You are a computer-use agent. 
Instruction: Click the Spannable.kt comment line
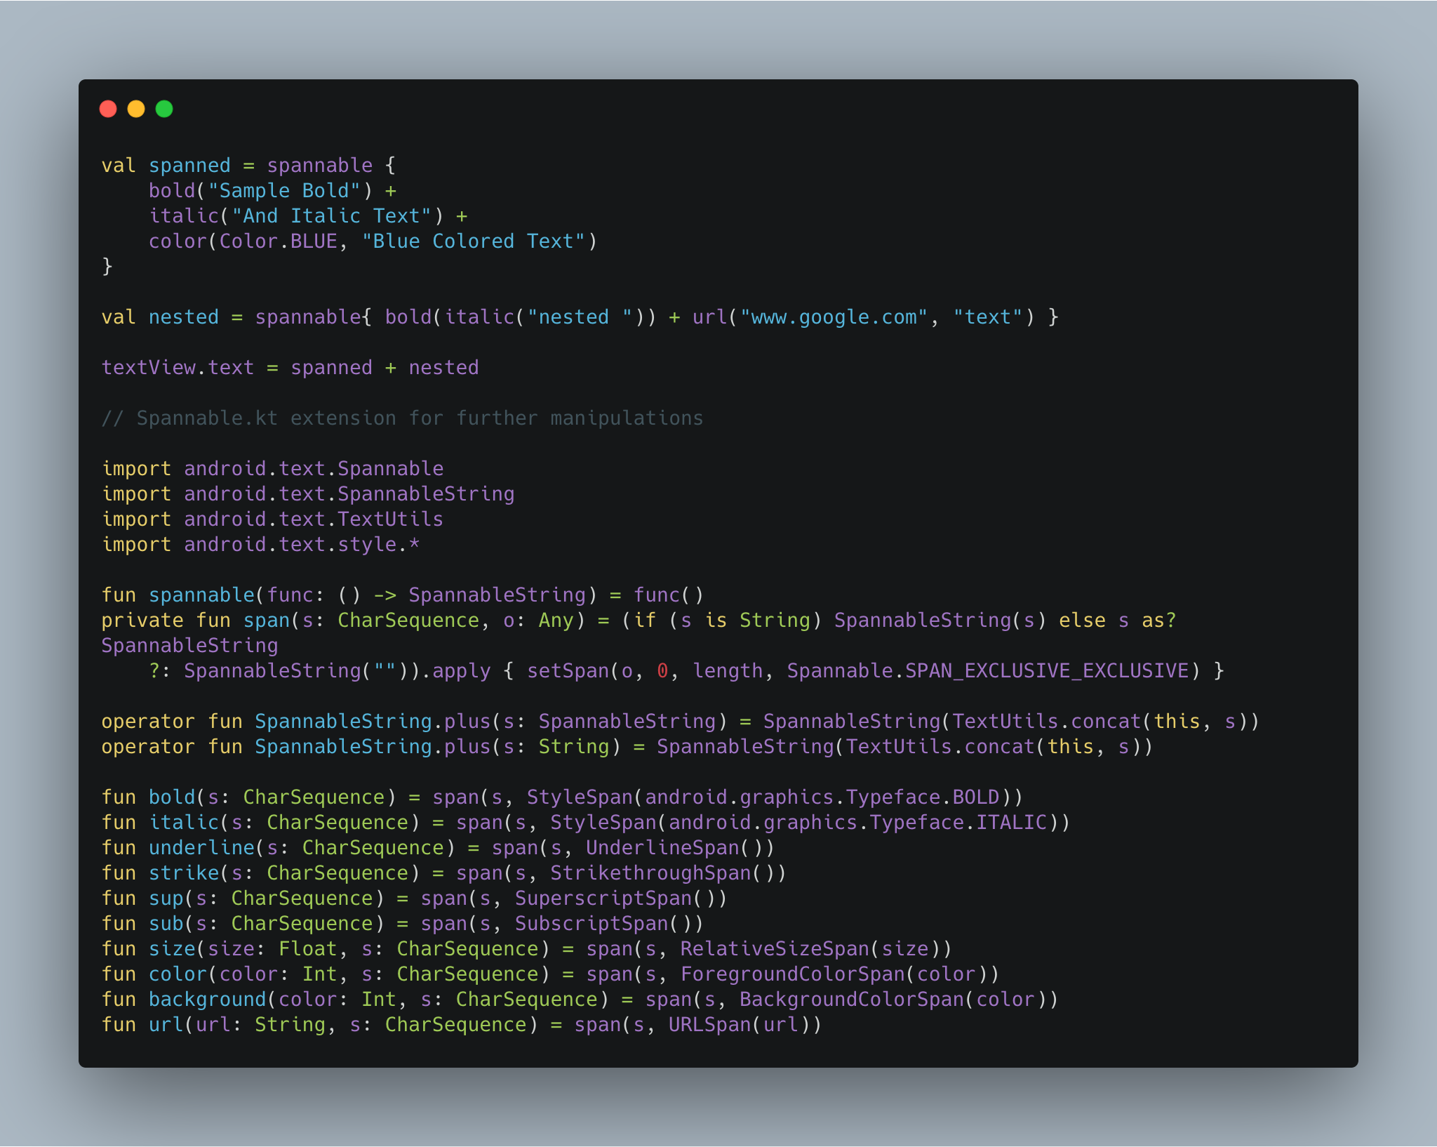[x=402, y=418]
